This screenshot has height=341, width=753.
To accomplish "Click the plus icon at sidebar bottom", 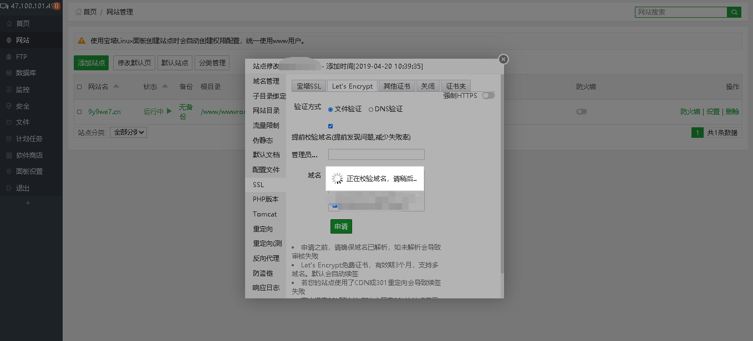I will coord(28,203).
